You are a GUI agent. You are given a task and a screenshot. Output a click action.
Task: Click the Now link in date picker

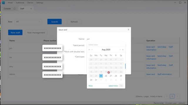(91, 86)
